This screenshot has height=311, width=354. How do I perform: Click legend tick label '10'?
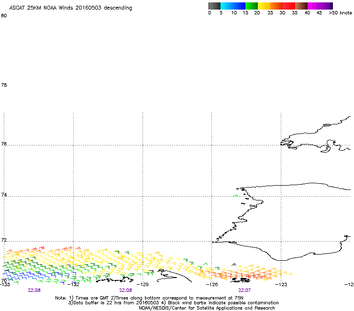click(234, 13)
